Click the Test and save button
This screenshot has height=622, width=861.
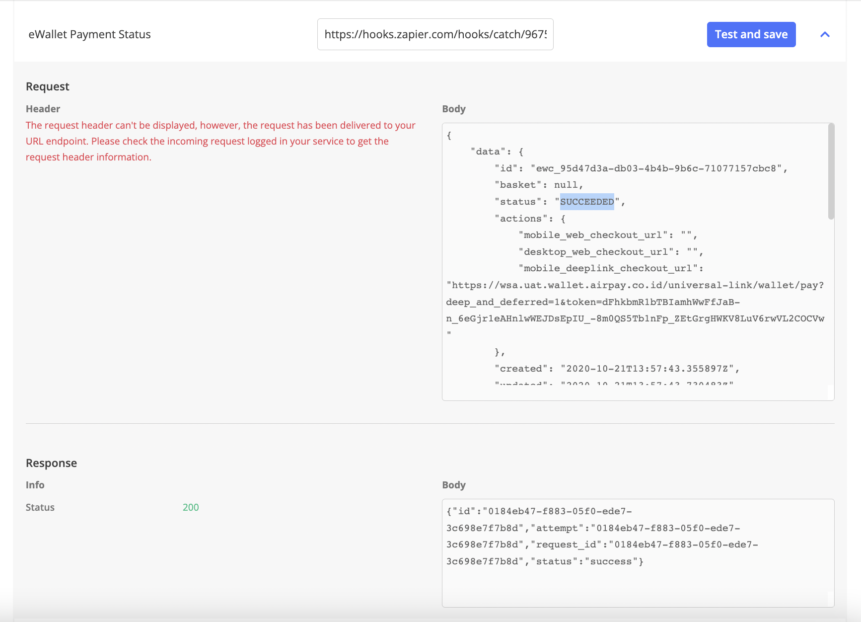coord(751,34)
